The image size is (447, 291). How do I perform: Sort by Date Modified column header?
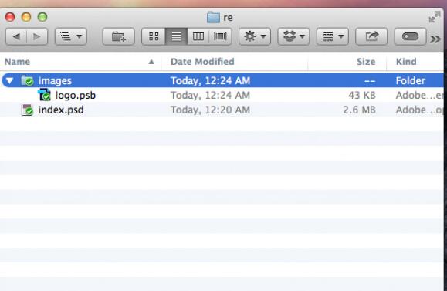pyautogui.click(x=235, y=62)
